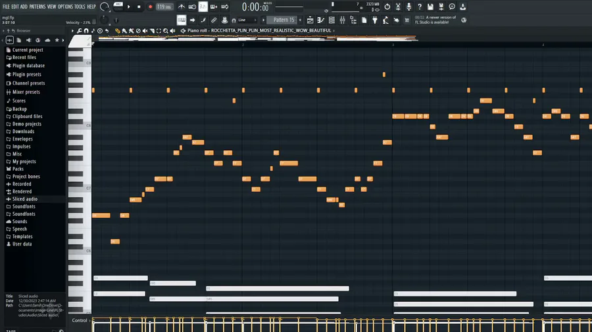Open the Pattern 15 selector

(x=284, y=20)
